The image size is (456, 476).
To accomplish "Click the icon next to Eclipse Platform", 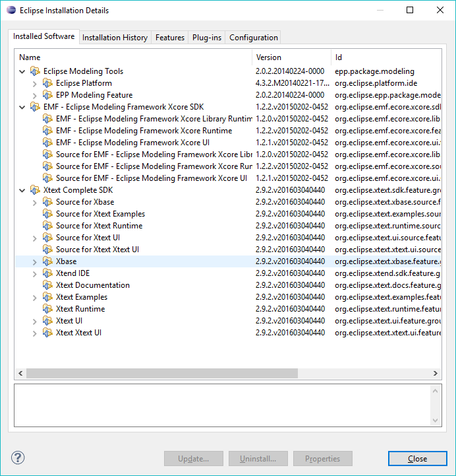I will [x=47, y=83].
